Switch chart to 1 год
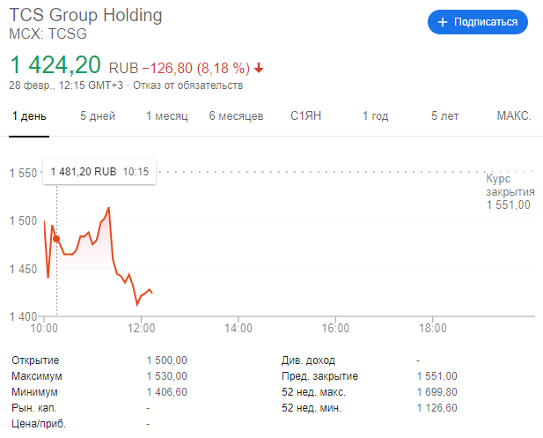Image resolution: width=543 pixels, height=438 pixels. 376,115
